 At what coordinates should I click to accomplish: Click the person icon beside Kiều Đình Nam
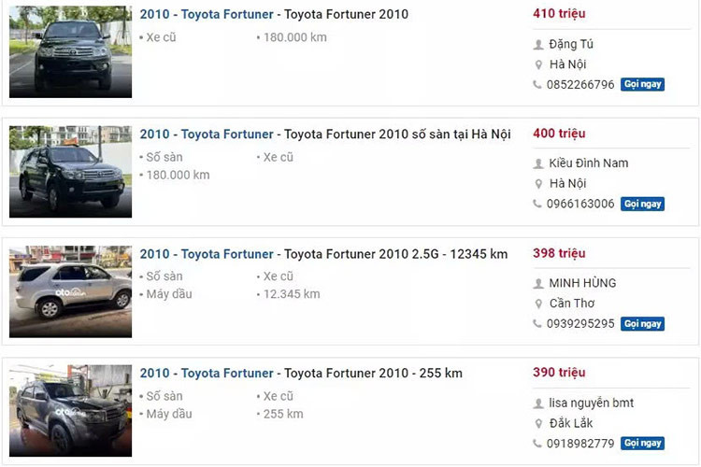pos(538,163)
